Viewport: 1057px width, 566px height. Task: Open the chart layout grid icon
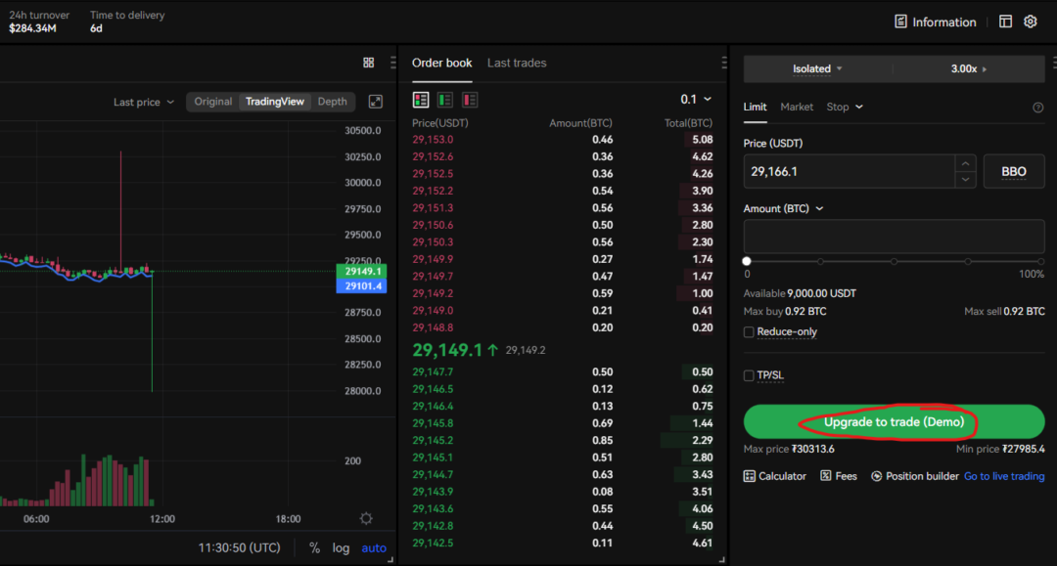[x=369, y=62]
